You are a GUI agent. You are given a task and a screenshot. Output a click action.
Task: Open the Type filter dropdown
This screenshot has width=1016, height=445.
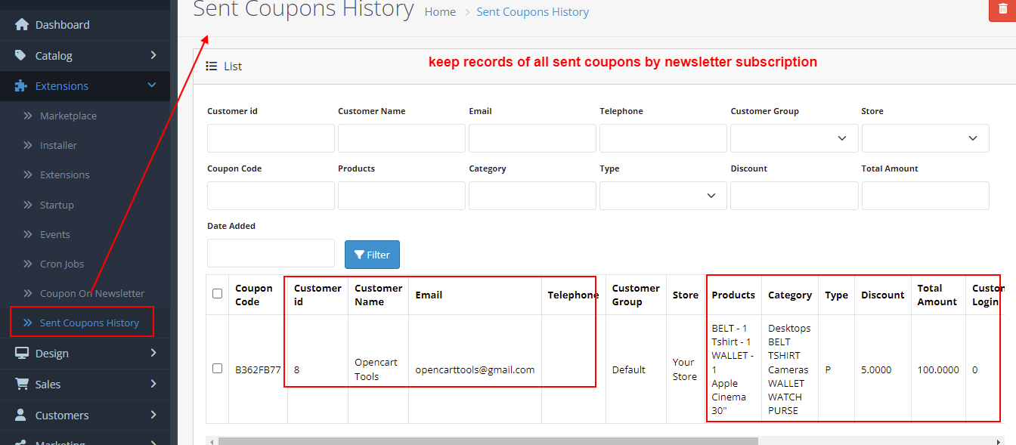pos(663,196)
